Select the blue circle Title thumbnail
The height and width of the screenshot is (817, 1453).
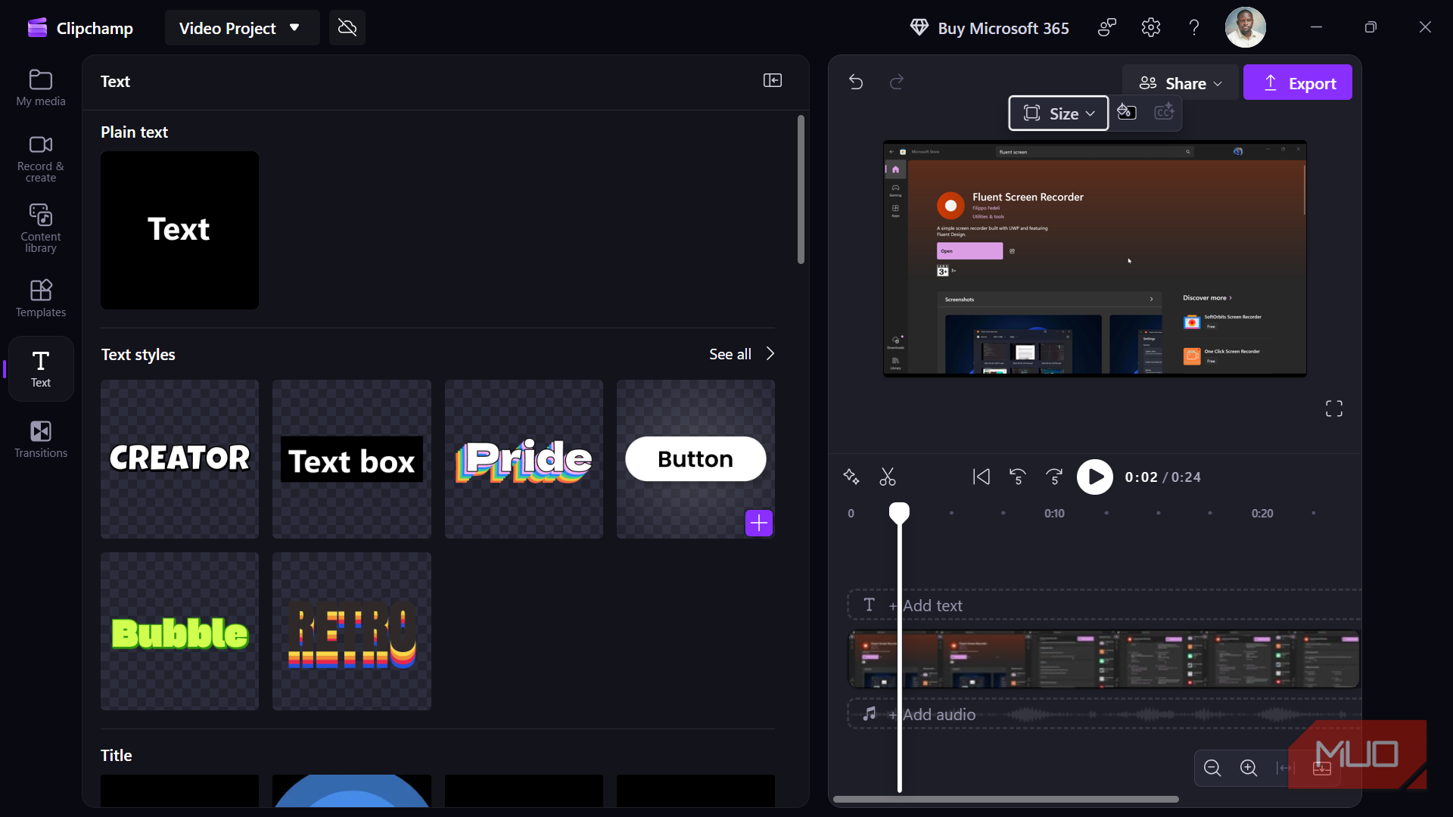pyautogui.click(x=352, y=791)
